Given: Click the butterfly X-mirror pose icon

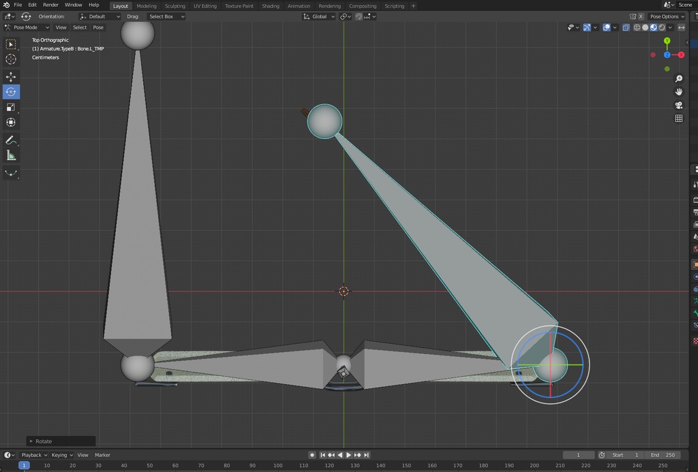Looking at the screenshot, I should point(633,16).
